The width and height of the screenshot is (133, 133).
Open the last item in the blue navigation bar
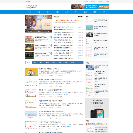click(x=104, y=12)
